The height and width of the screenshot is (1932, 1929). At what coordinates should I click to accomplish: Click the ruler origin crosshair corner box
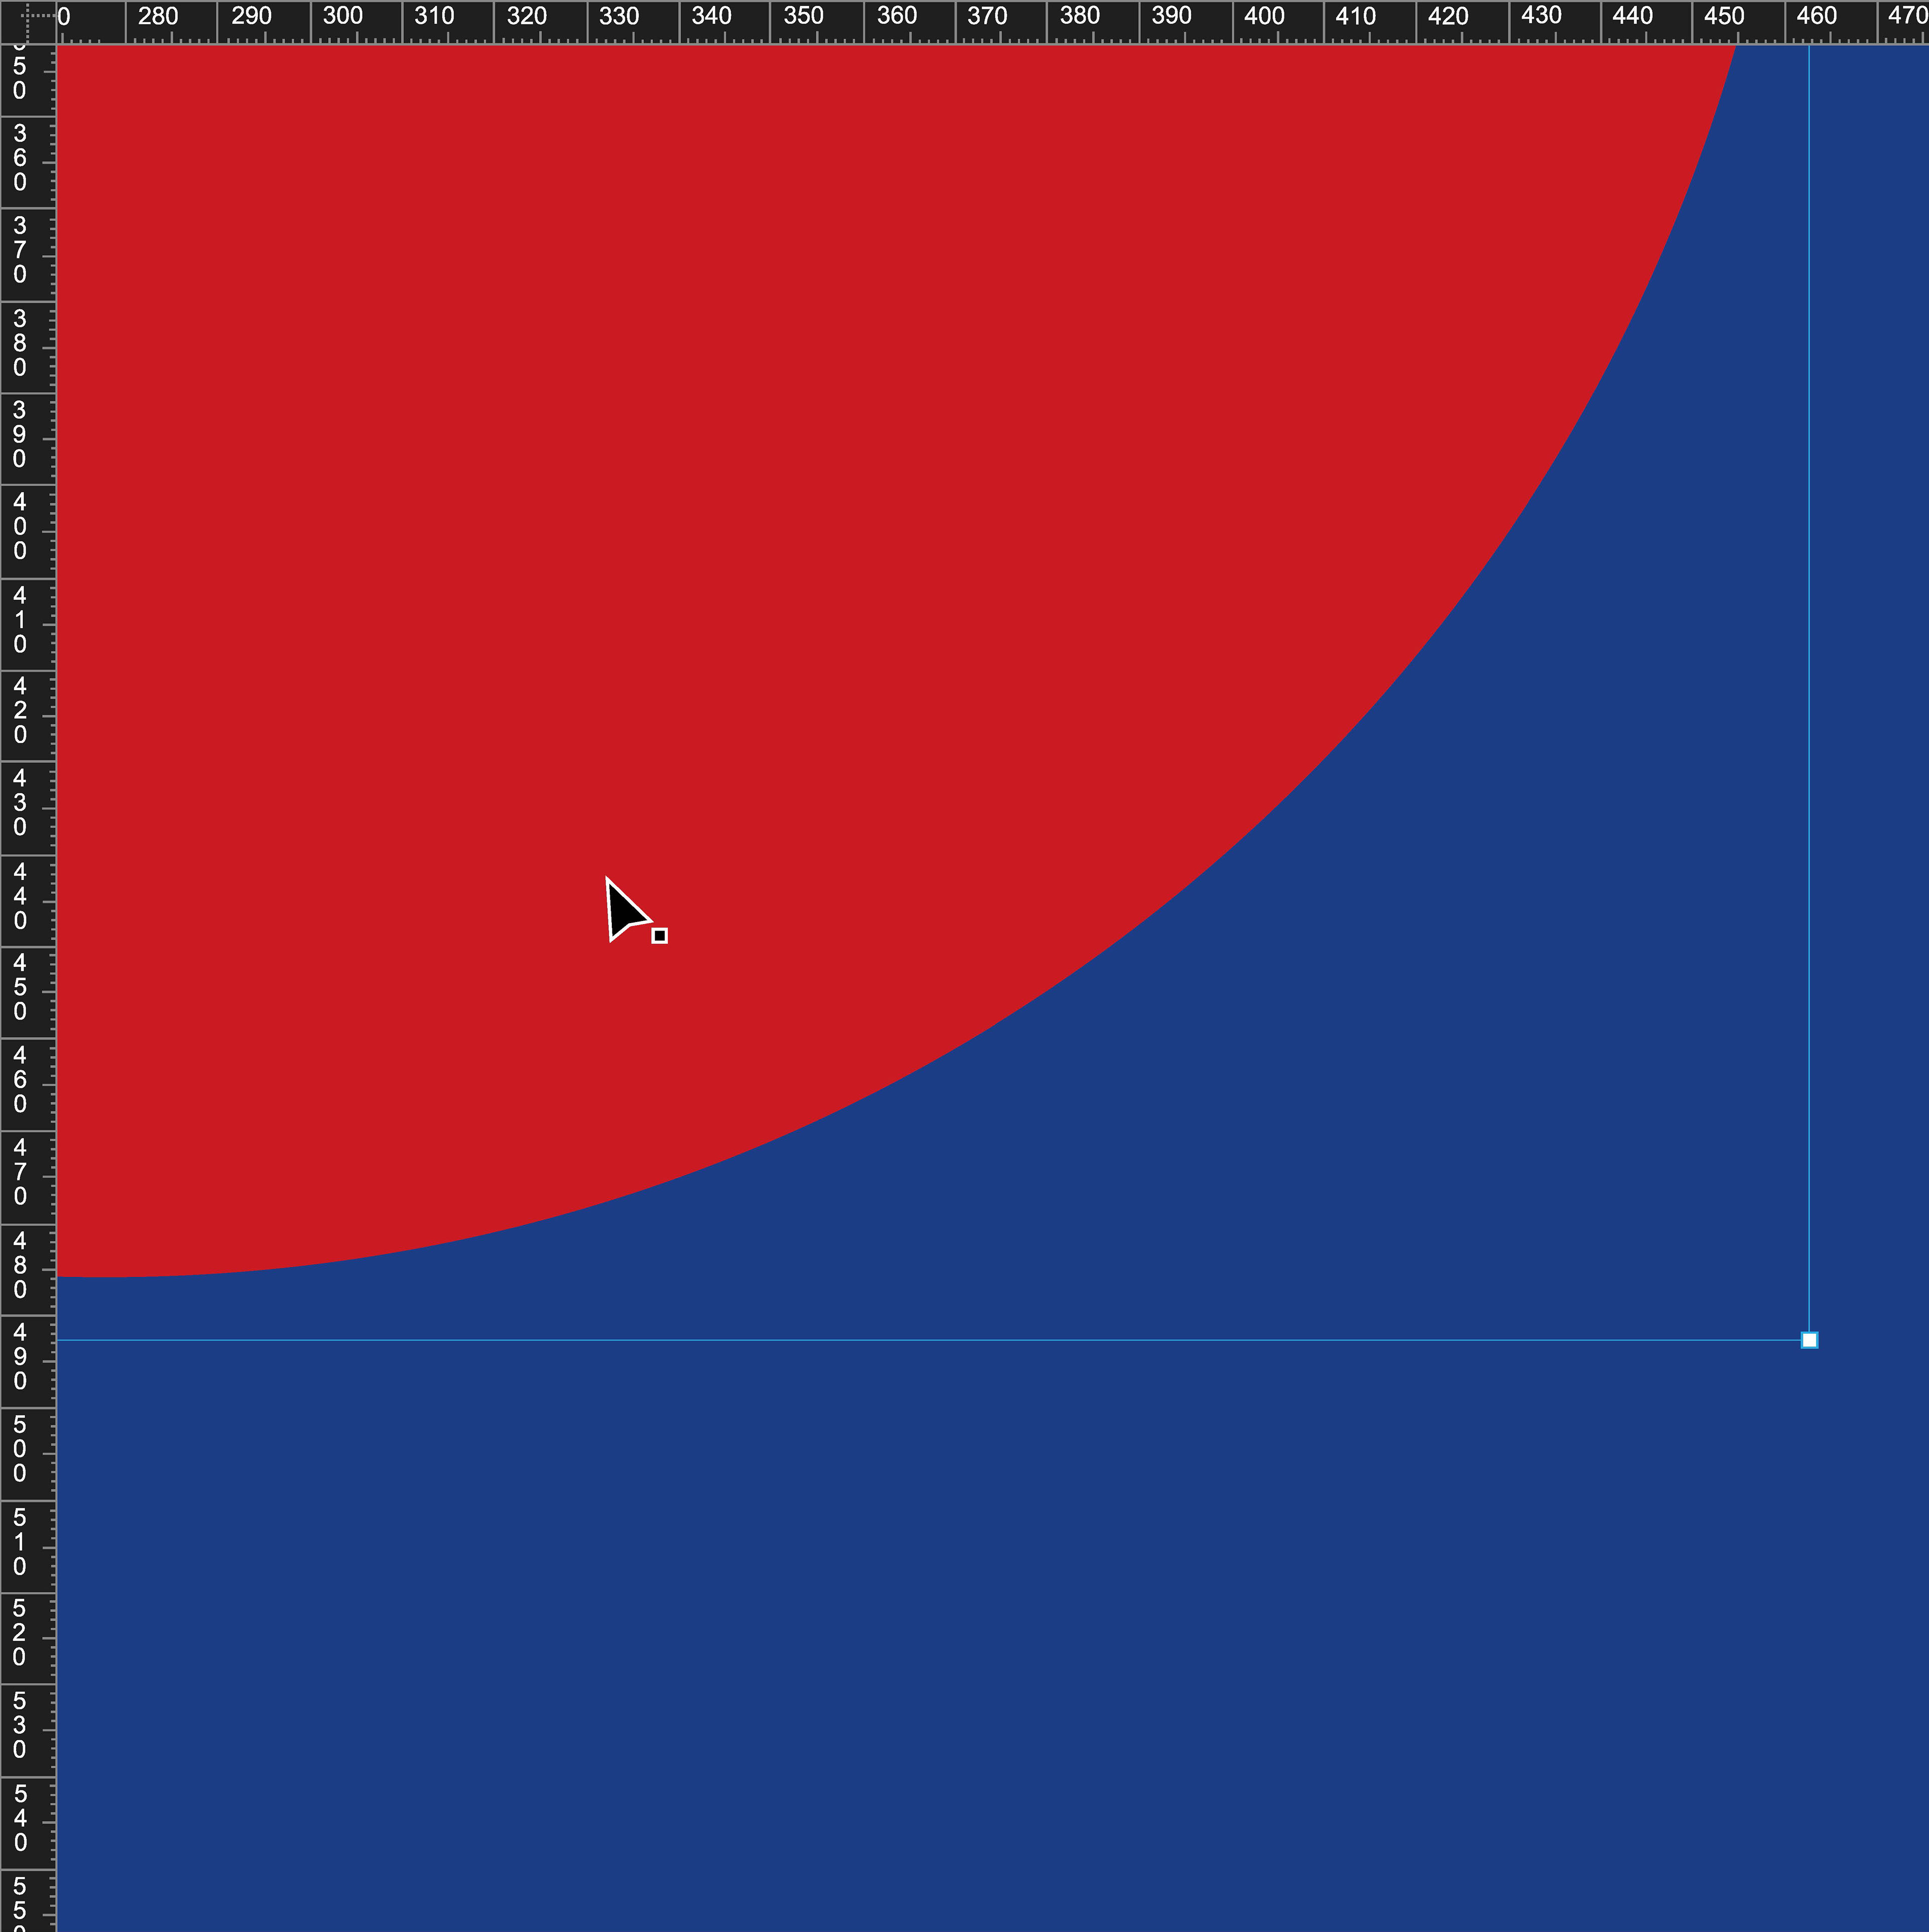point(27,21)
